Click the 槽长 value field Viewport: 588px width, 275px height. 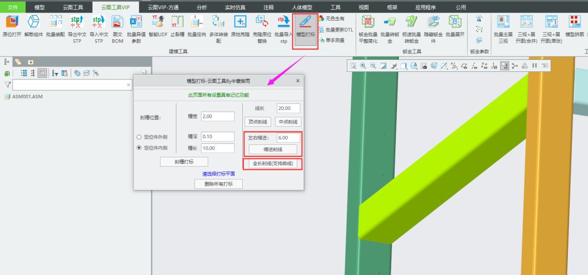point(218,148)
